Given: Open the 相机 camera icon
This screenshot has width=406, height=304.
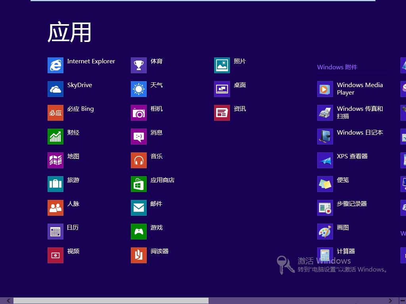Looking at the screenshot, I should click(x=139, y=113).
